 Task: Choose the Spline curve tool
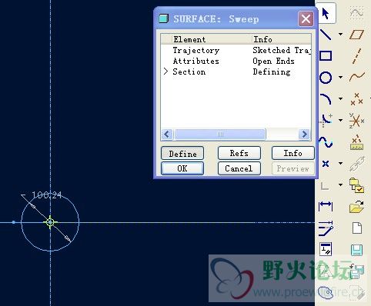pos(326,141)
